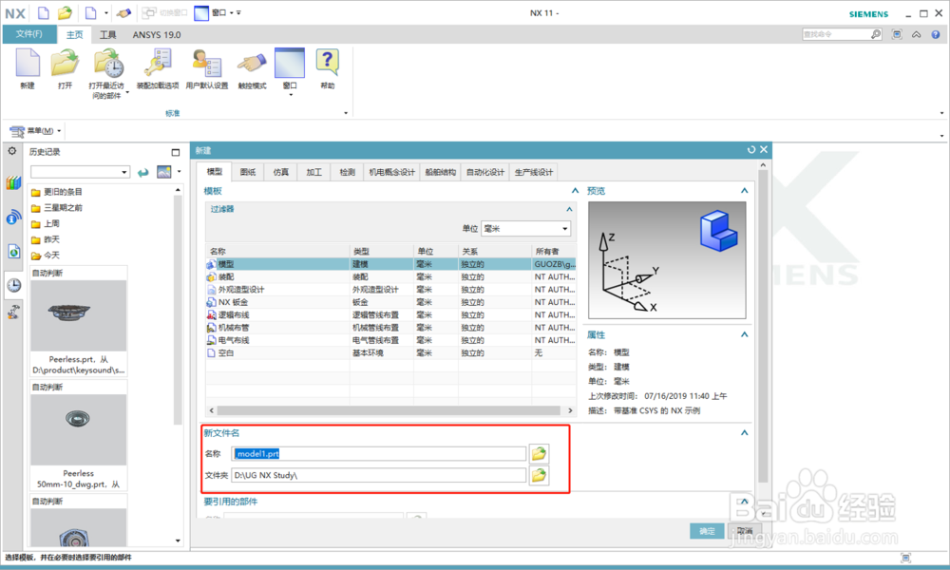
Task: Collapse the 新文件名 section chevron
Action: [x=744, y=432]
